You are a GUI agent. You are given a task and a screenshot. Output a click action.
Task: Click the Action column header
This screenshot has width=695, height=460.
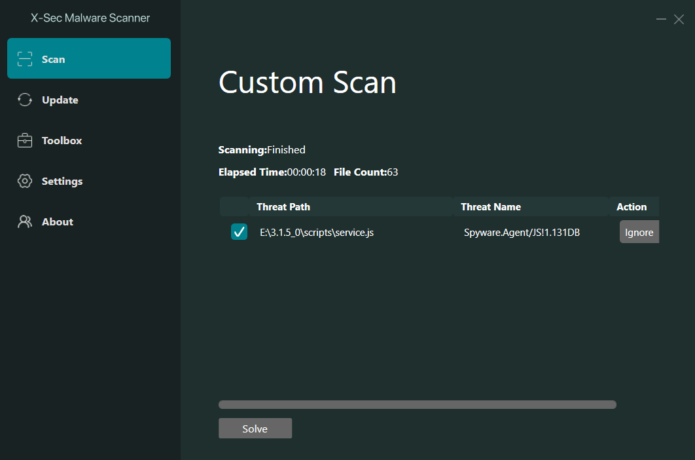[x=632, y=206]
